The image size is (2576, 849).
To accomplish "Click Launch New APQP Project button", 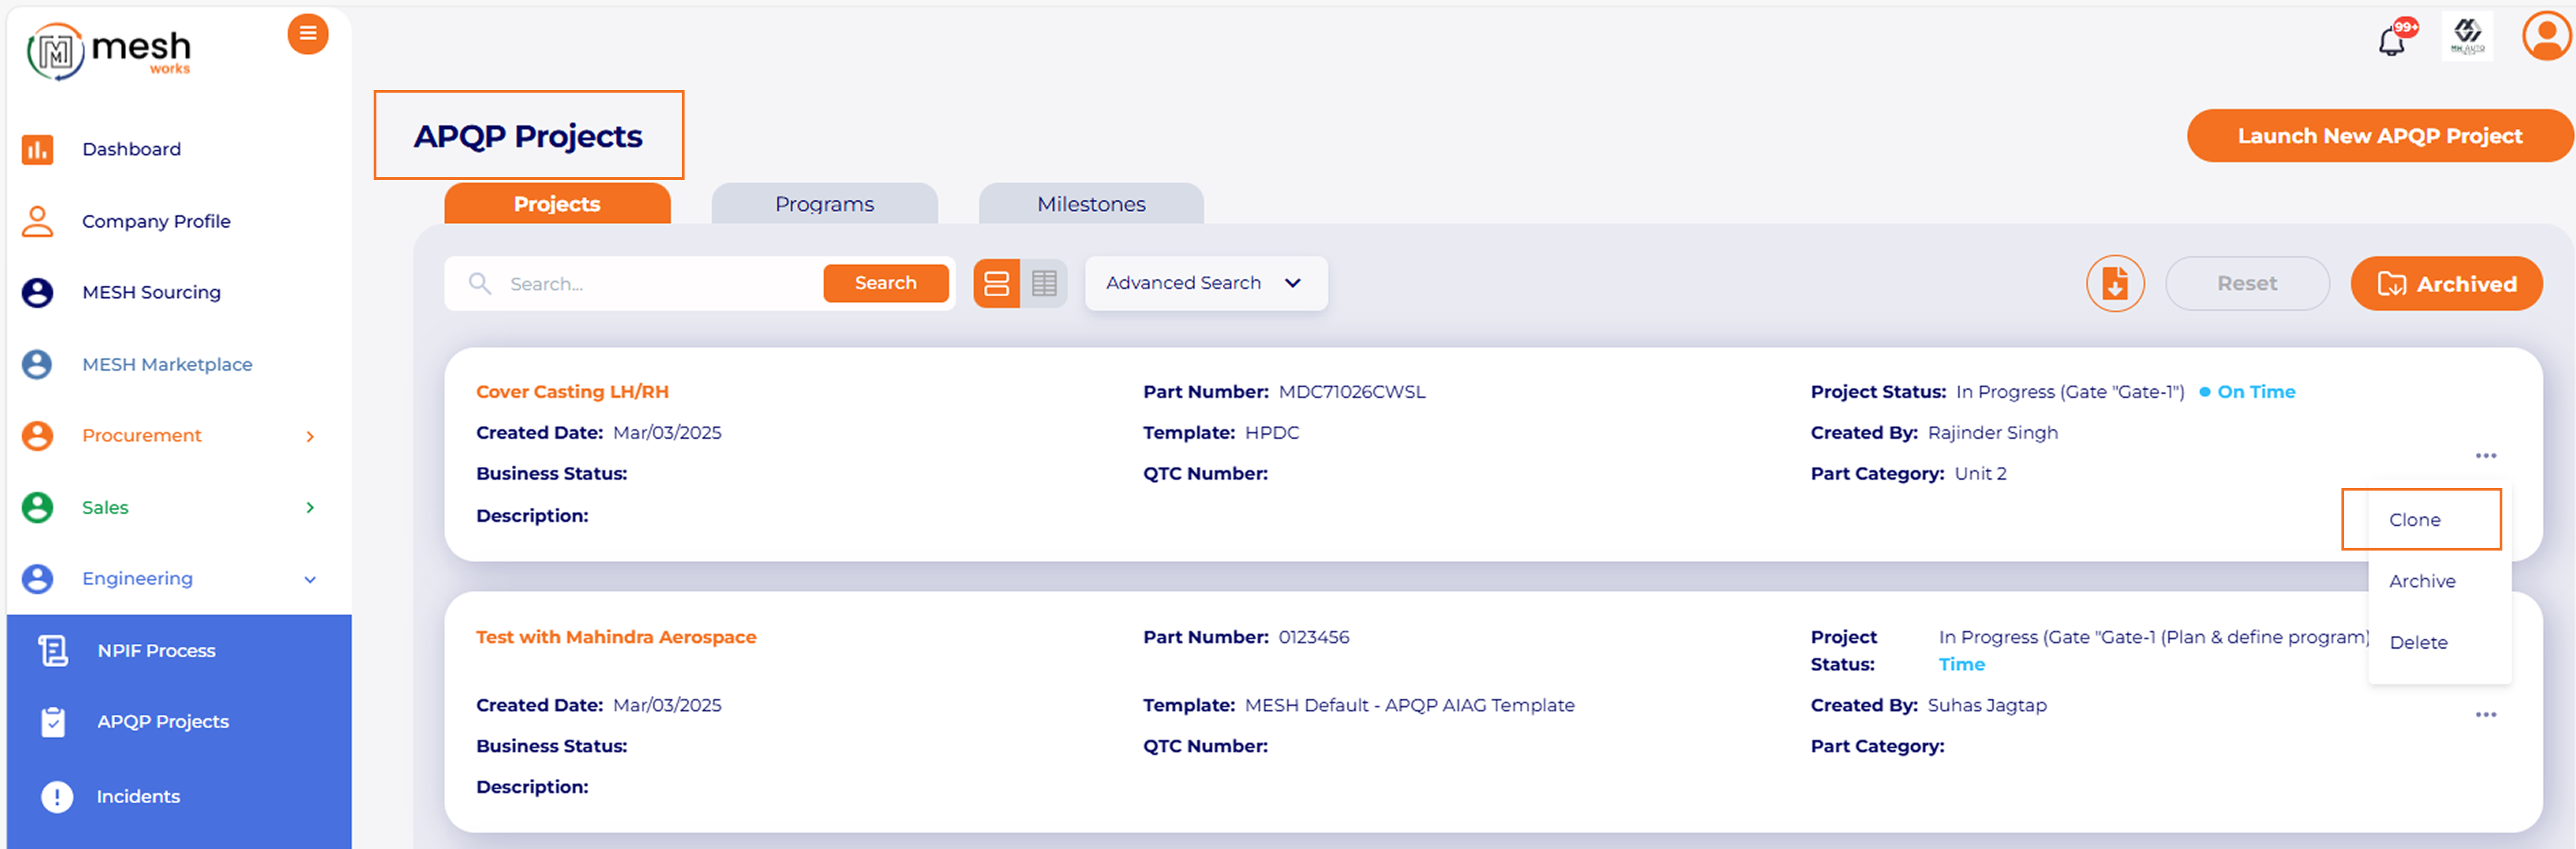I will point(2379,136).
